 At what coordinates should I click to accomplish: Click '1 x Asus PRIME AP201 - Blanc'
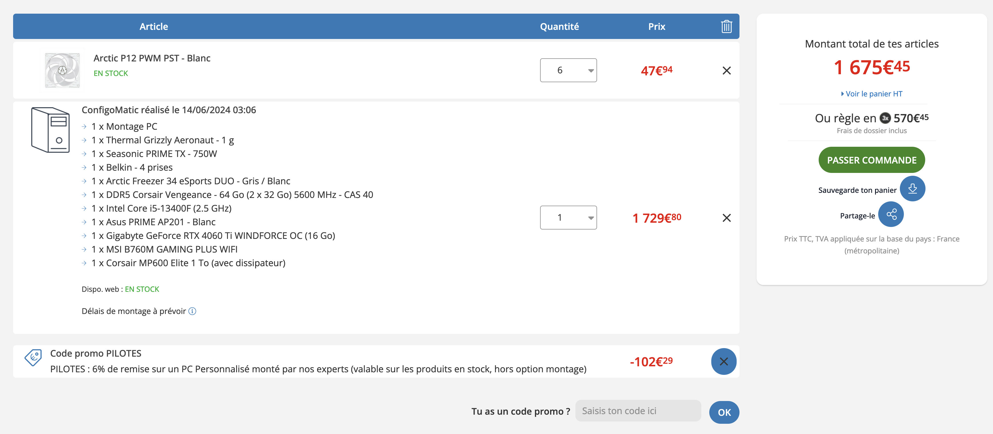(154, 222)
